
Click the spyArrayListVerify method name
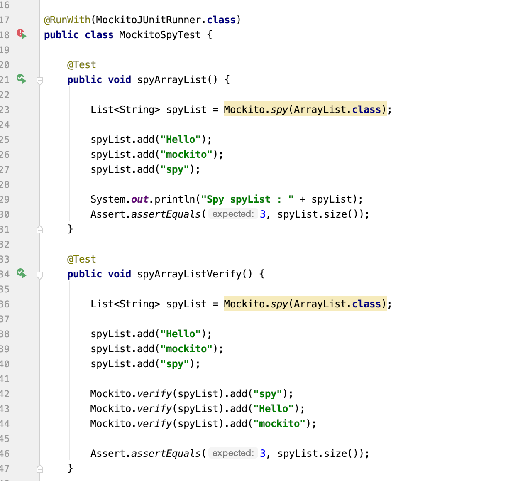pyautogui.click(x=189, y=274)
